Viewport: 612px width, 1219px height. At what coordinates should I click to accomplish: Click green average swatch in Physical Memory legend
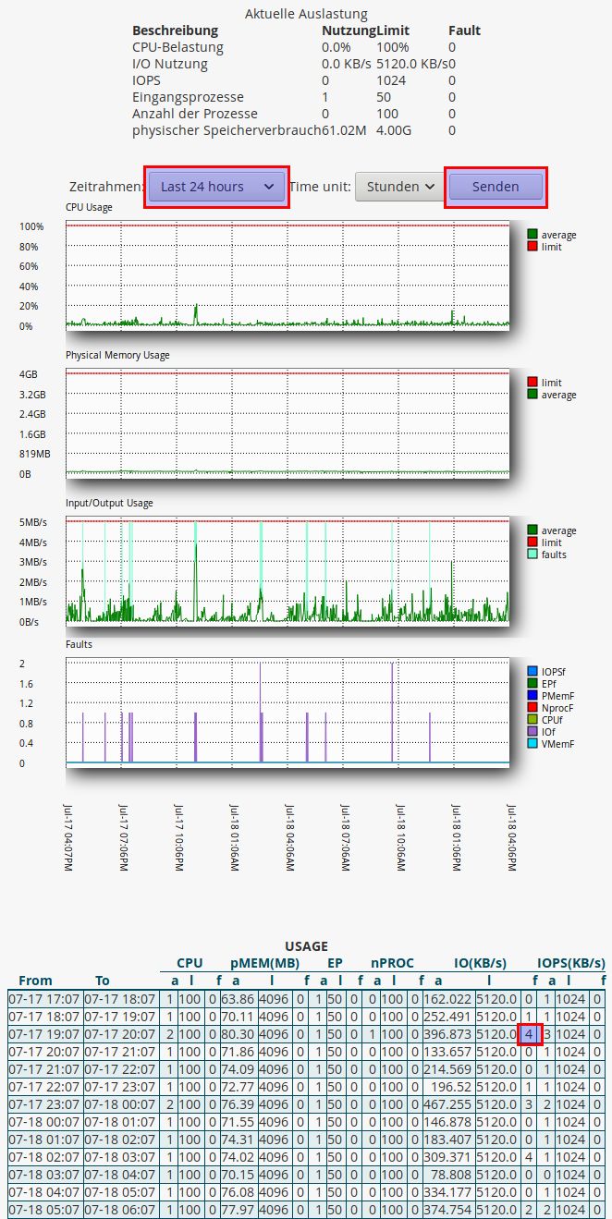point(532,395)
